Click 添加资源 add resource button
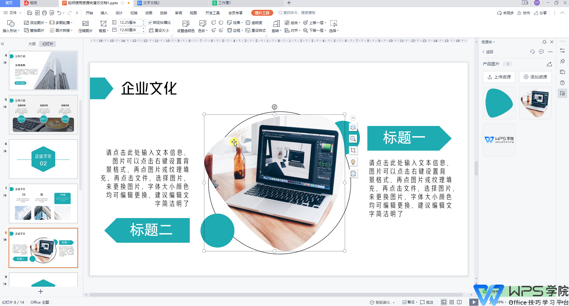The image size is (569, 306). pyautogui.click(x=535, y=77)
